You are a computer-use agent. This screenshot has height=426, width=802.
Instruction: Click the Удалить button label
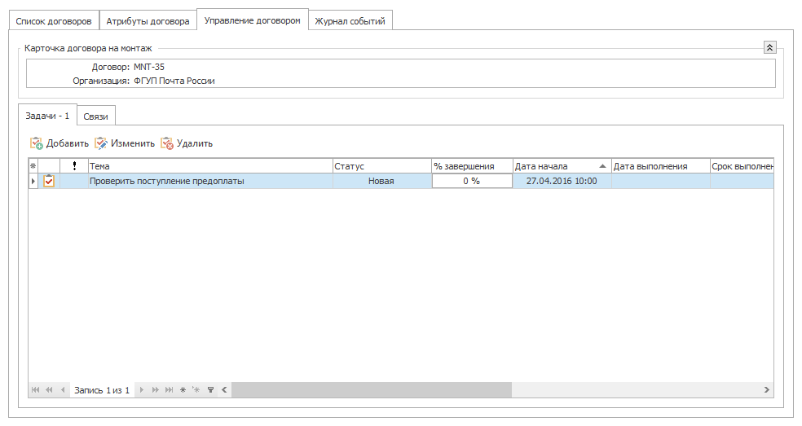point(194,143)
